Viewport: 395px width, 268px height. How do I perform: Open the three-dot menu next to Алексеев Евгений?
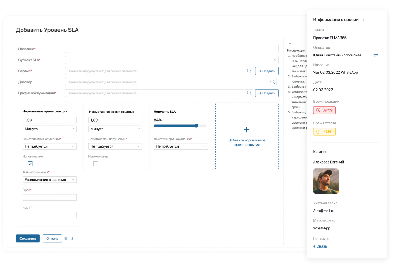click(x=349, y=164)
